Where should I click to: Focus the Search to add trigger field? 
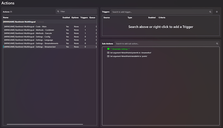click(162, 12)
